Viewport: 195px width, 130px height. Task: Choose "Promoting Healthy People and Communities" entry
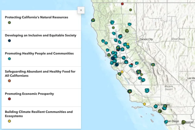(39, 53)
